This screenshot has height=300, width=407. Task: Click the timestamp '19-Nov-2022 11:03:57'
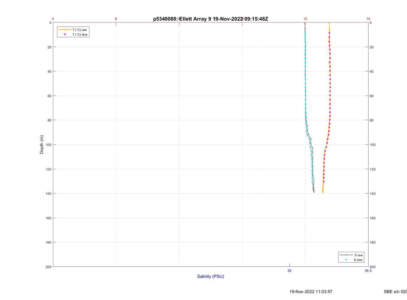[x=311, y=292]
